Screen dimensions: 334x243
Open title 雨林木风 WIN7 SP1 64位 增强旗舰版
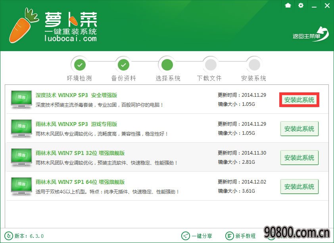80,182
